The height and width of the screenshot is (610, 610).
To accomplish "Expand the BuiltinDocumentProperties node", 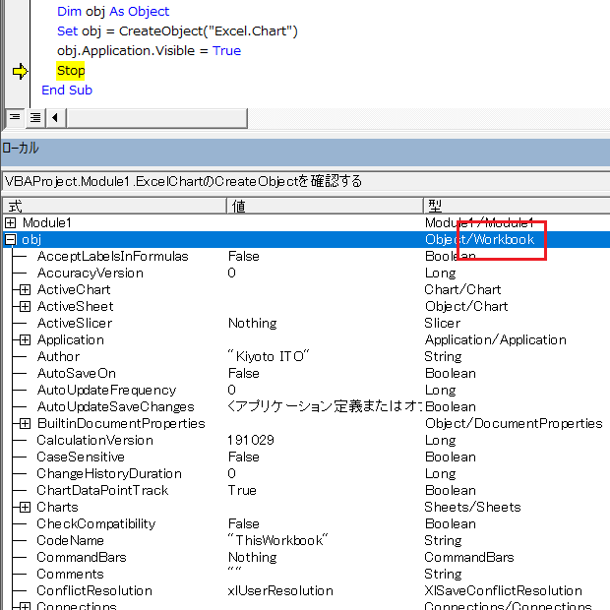I will (x=25, y=424).
